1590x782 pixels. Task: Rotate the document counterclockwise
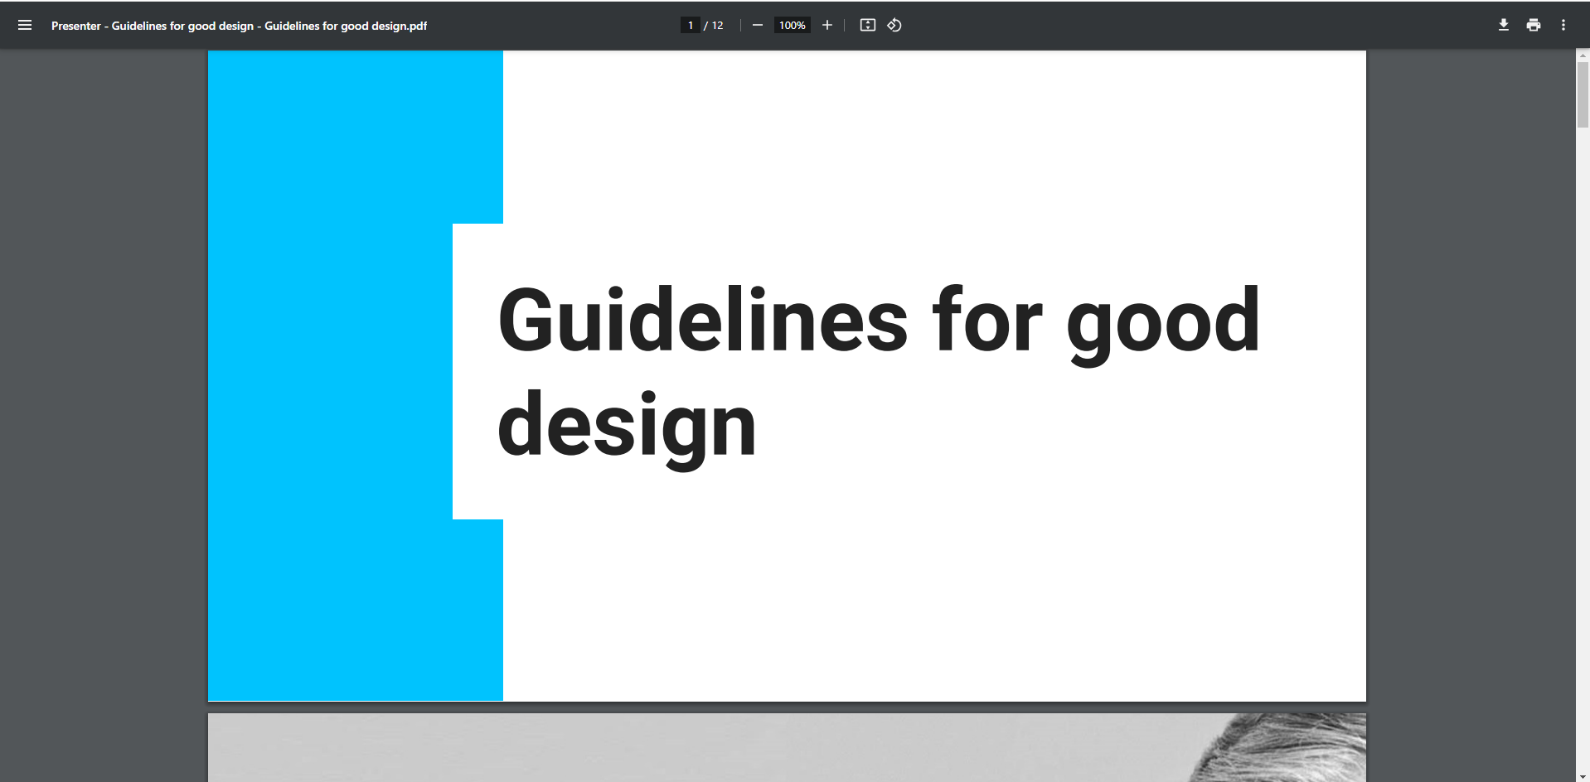coord(894,25)
